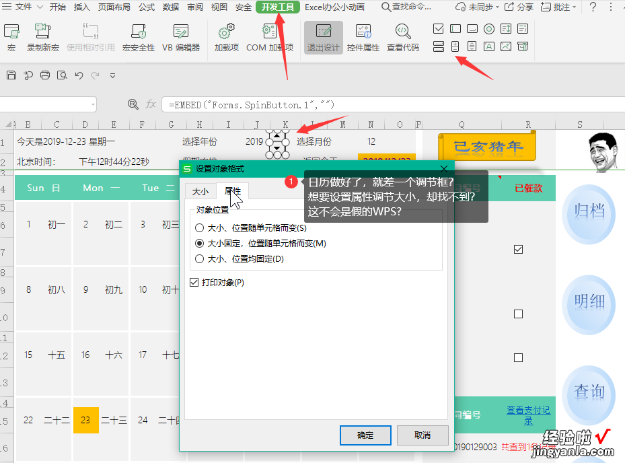This screenshot has width=625, height=463.
Task: Open the 宏 (Macro) tool
Action: pyautogui.click(x=11, y=37)
